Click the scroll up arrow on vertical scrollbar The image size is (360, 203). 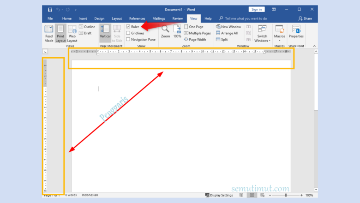tap(316, 51)
